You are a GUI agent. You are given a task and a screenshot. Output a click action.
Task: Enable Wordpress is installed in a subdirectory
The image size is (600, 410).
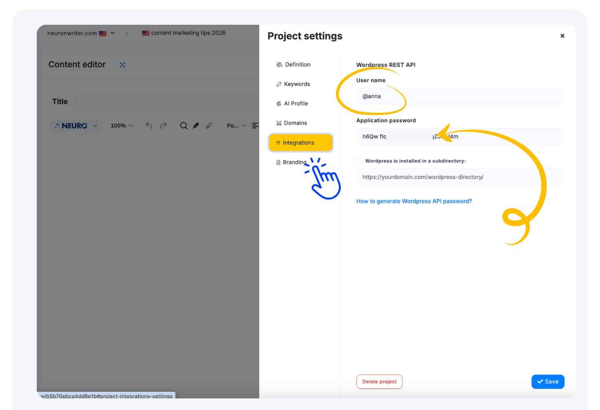(x=359, y=161)
